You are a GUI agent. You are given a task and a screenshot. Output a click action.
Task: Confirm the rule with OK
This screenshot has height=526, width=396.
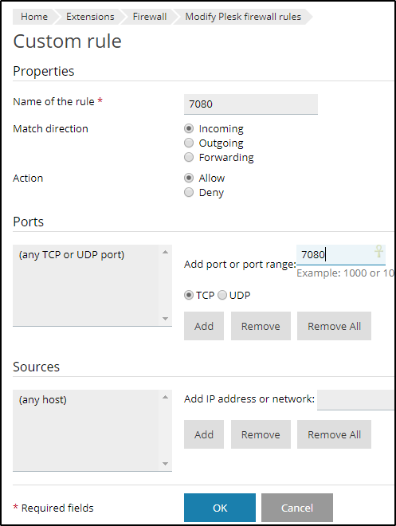pos(220,508)
